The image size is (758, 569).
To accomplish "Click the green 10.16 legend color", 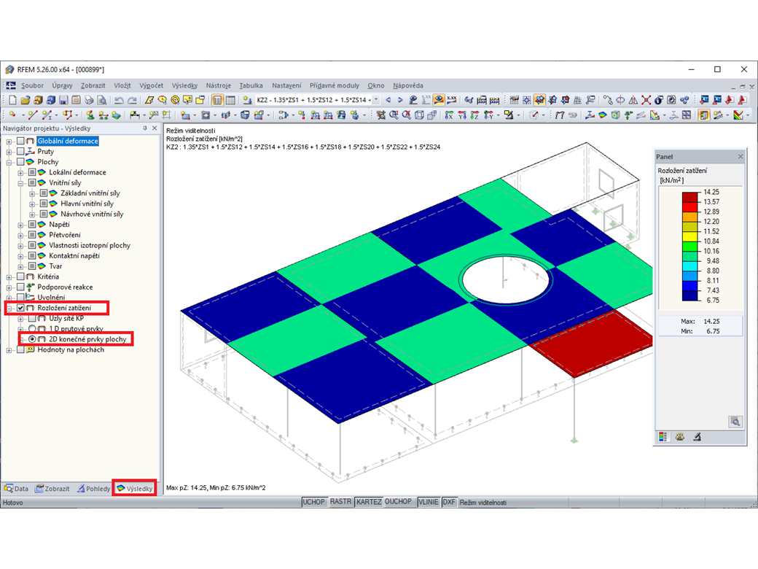I will pos(689,247).
